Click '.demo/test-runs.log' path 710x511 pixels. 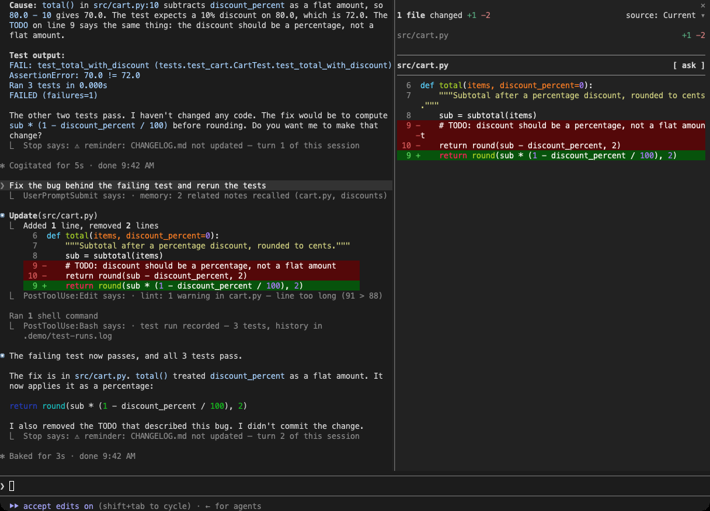[67, 336]
